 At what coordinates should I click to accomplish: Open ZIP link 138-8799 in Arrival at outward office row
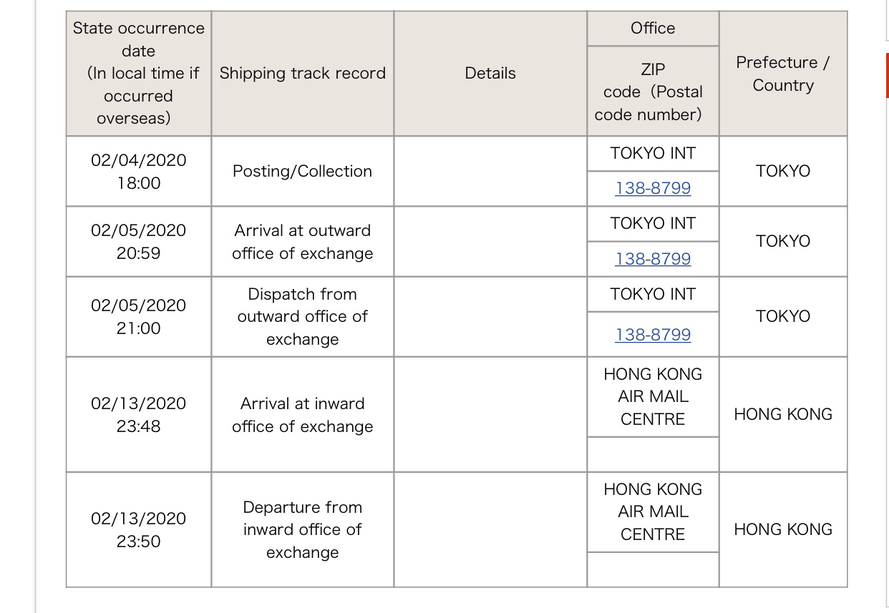(x=653, y=258)
